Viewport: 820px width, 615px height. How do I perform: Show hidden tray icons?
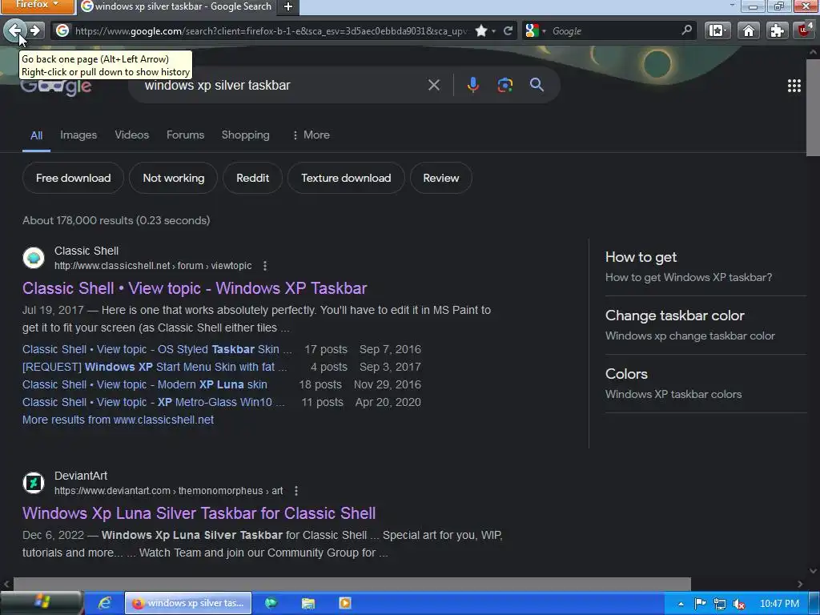click(681, 604)
